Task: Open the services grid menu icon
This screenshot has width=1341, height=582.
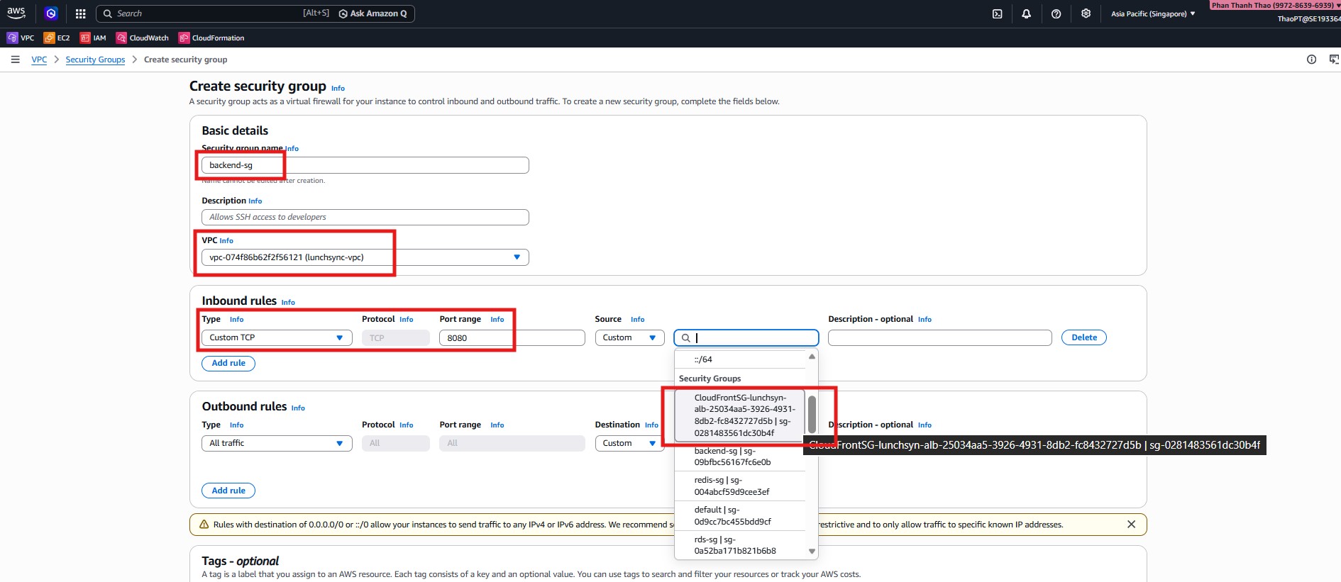Action: (x=80, y=13)
